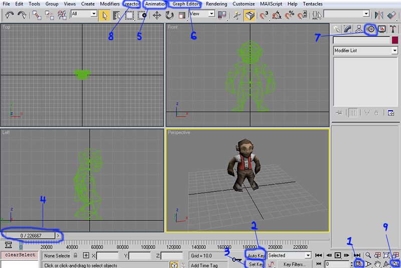This screenshot has width=401, height=268.
Task: Open the Selected key mode dropdown
Action: tap(289, 255)
